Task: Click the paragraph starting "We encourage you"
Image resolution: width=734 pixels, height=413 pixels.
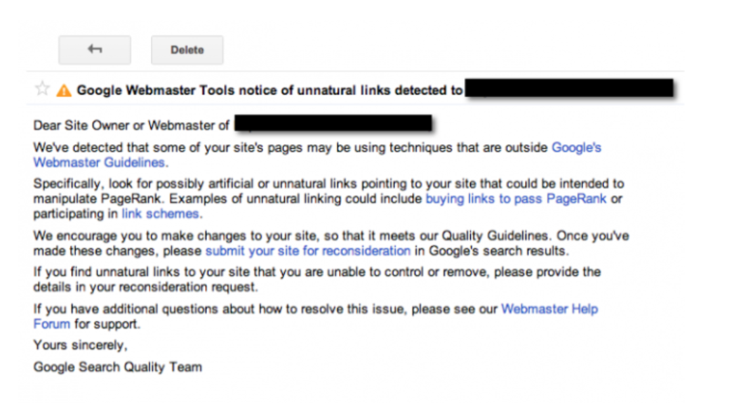Action: [x=331, y=243]
